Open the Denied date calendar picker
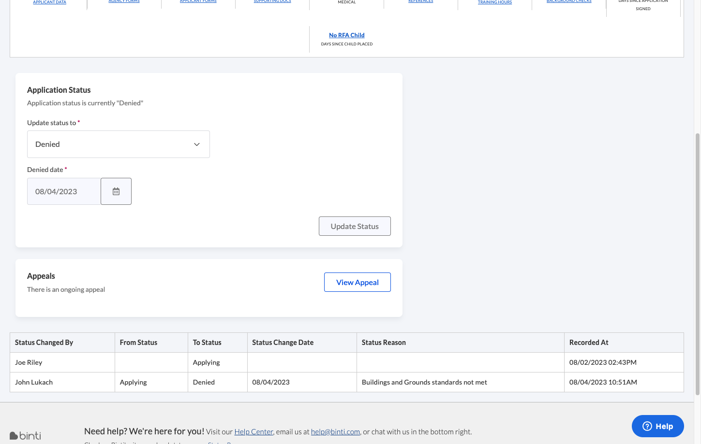The width and height of the screenshot is (701, 444). click(116, 191)
